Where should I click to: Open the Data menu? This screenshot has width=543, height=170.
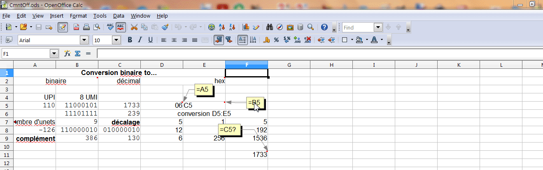pyautogui.click(x=119, y=16)
